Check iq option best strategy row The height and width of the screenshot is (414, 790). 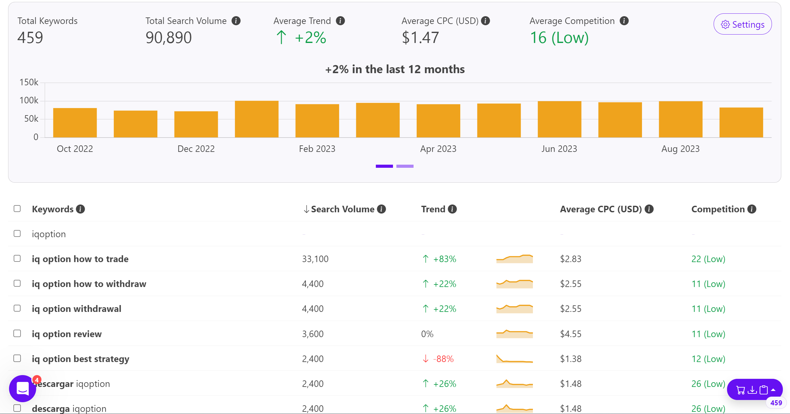pyautogui.click(x=17, y=358)
